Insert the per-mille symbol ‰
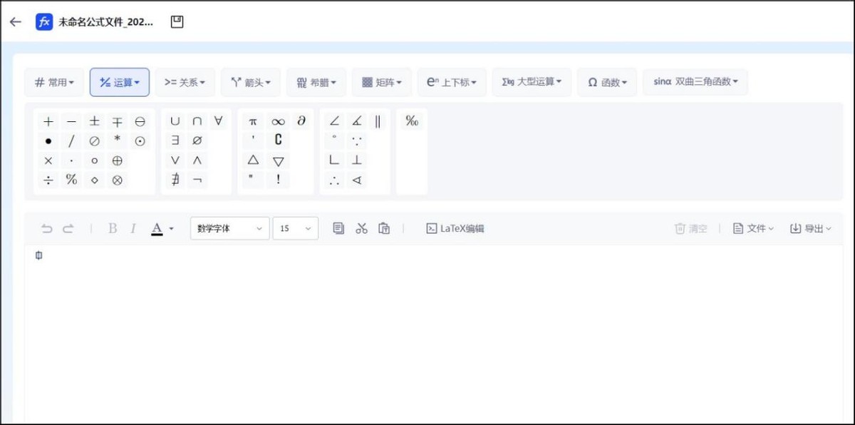The width and height of the screenshot is (855, 425). pos(412,121)
